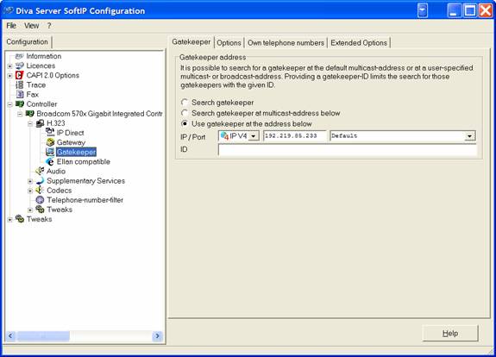The width and height of the screenshot is (496, 357).
Task: Click the Controller card icon
Action: 20,103
